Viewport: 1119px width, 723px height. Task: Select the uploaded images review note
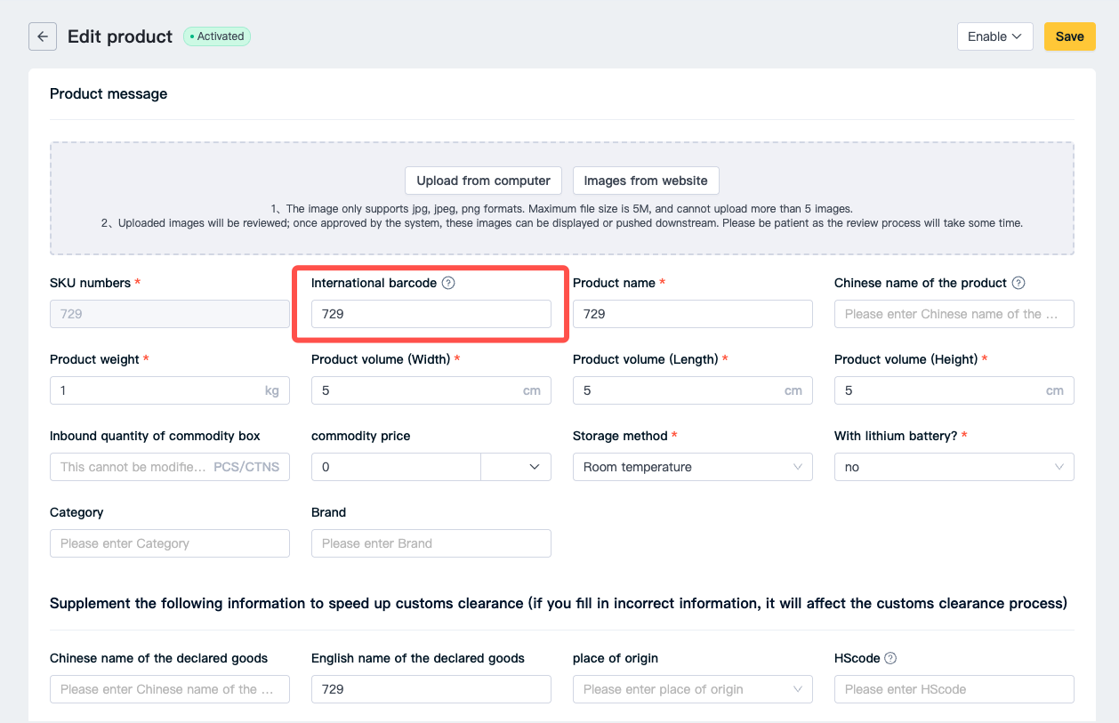coord(561,223)
